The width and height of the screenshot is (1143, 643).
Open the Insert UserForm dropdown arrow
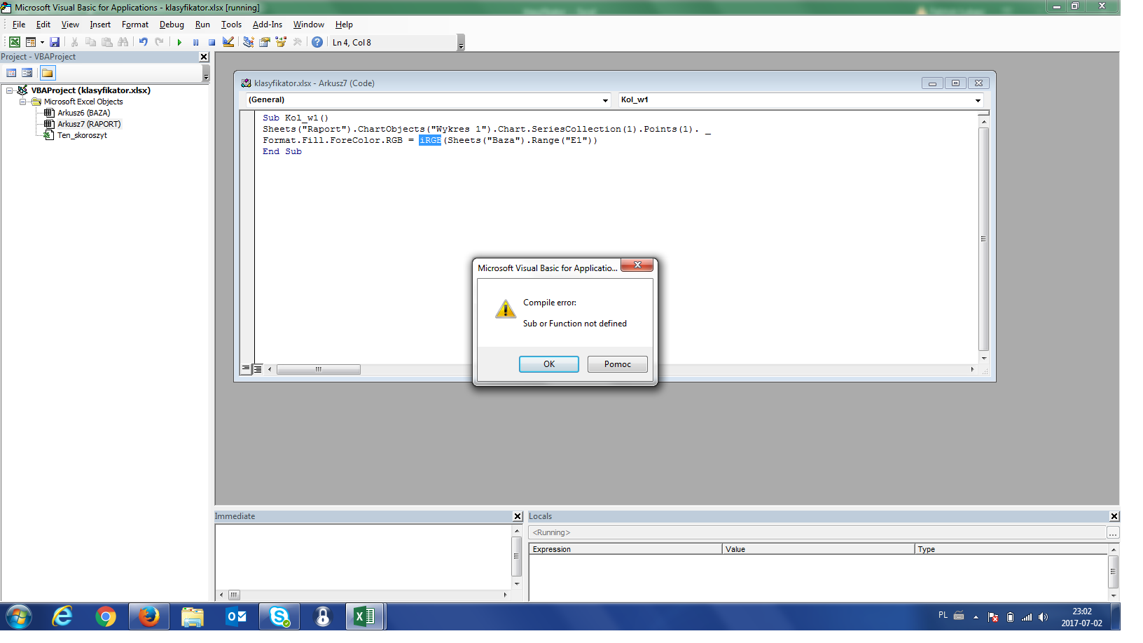(x=42, y=42)
